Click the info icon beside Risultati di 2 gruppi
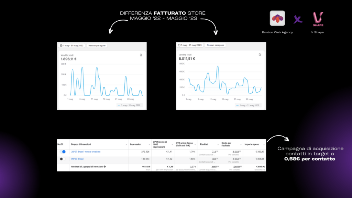Screen dimensions: 352x198 (104, 167)
